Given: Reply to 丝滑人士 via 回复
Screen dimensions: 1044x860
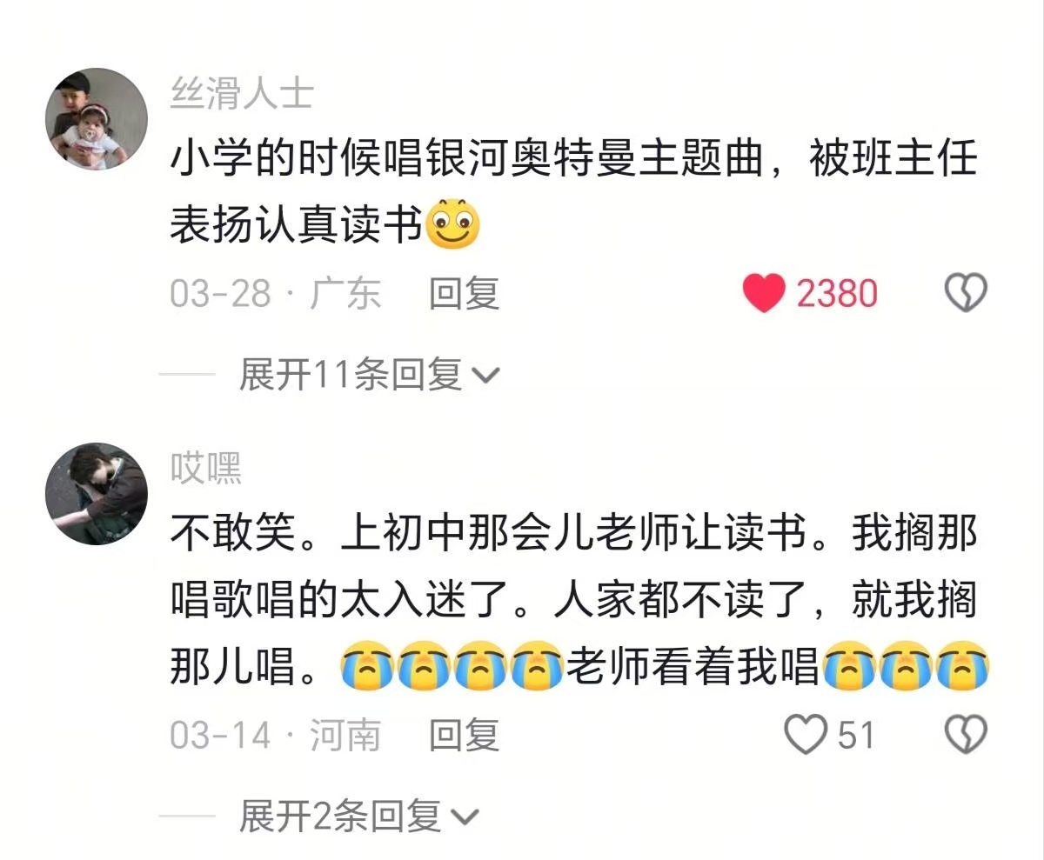Looking at the screenshot, I should pos(464,294).
